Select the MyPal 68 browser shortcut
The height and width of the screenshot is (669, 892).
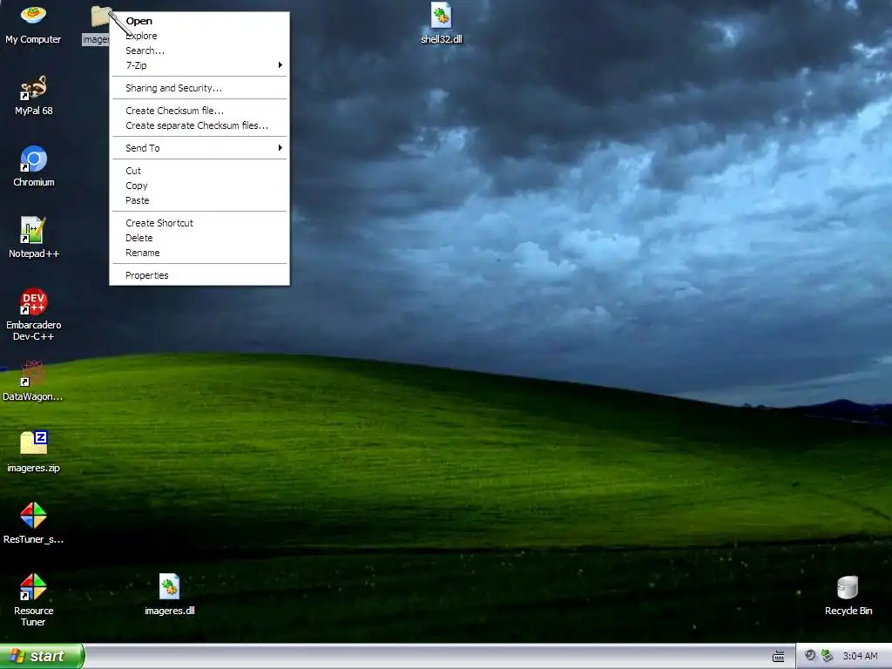(33, 96)
